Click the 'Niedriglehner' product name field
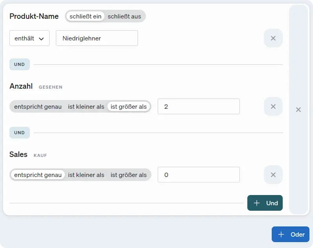The height and width of the screenshot is (248, 313). 97,38
